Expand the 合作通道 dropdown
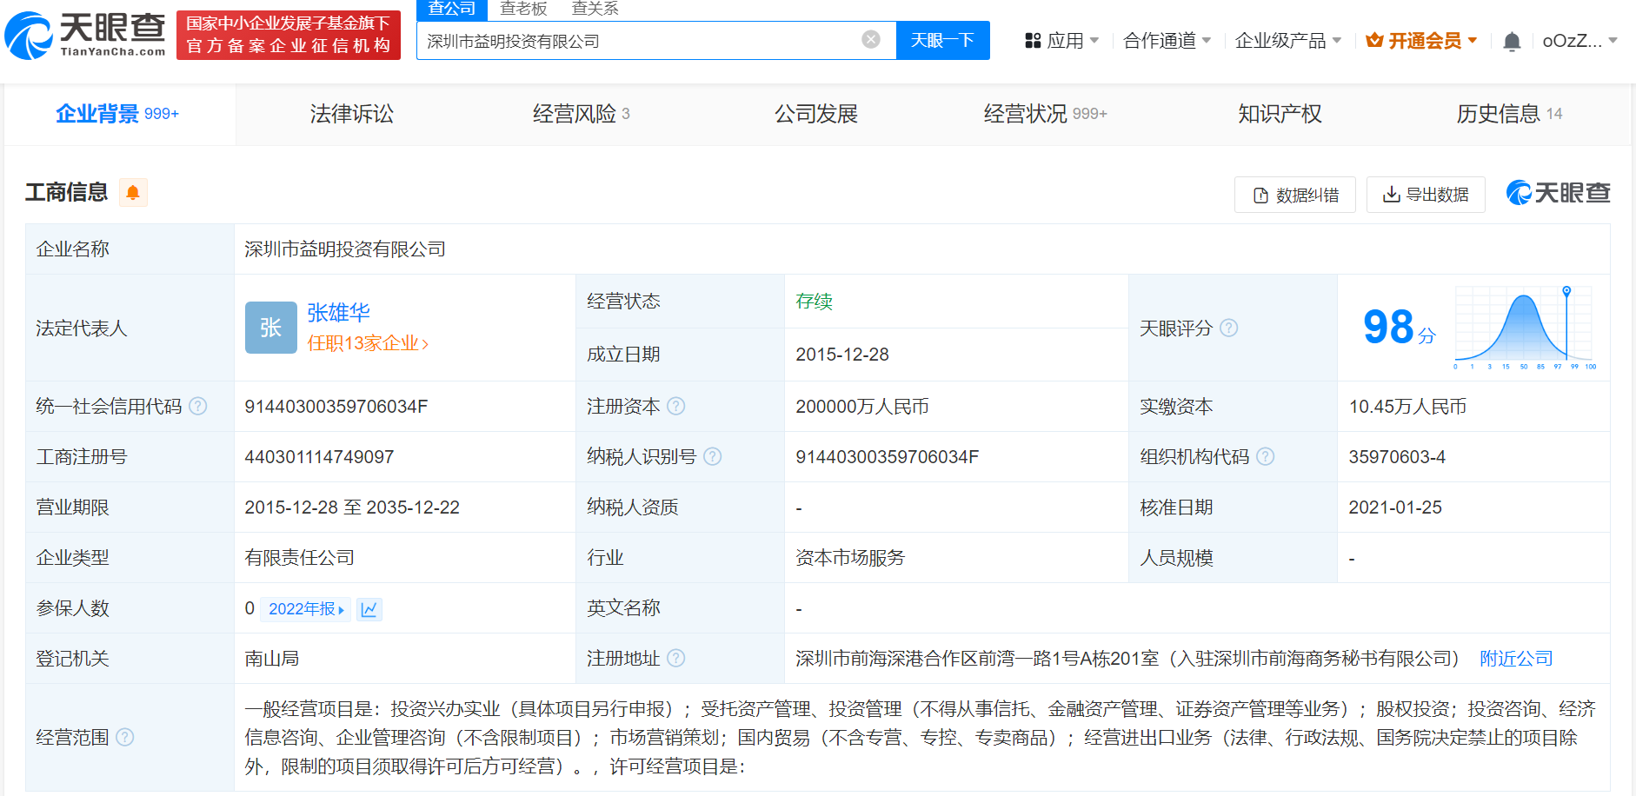 [x=1167, y=41]
